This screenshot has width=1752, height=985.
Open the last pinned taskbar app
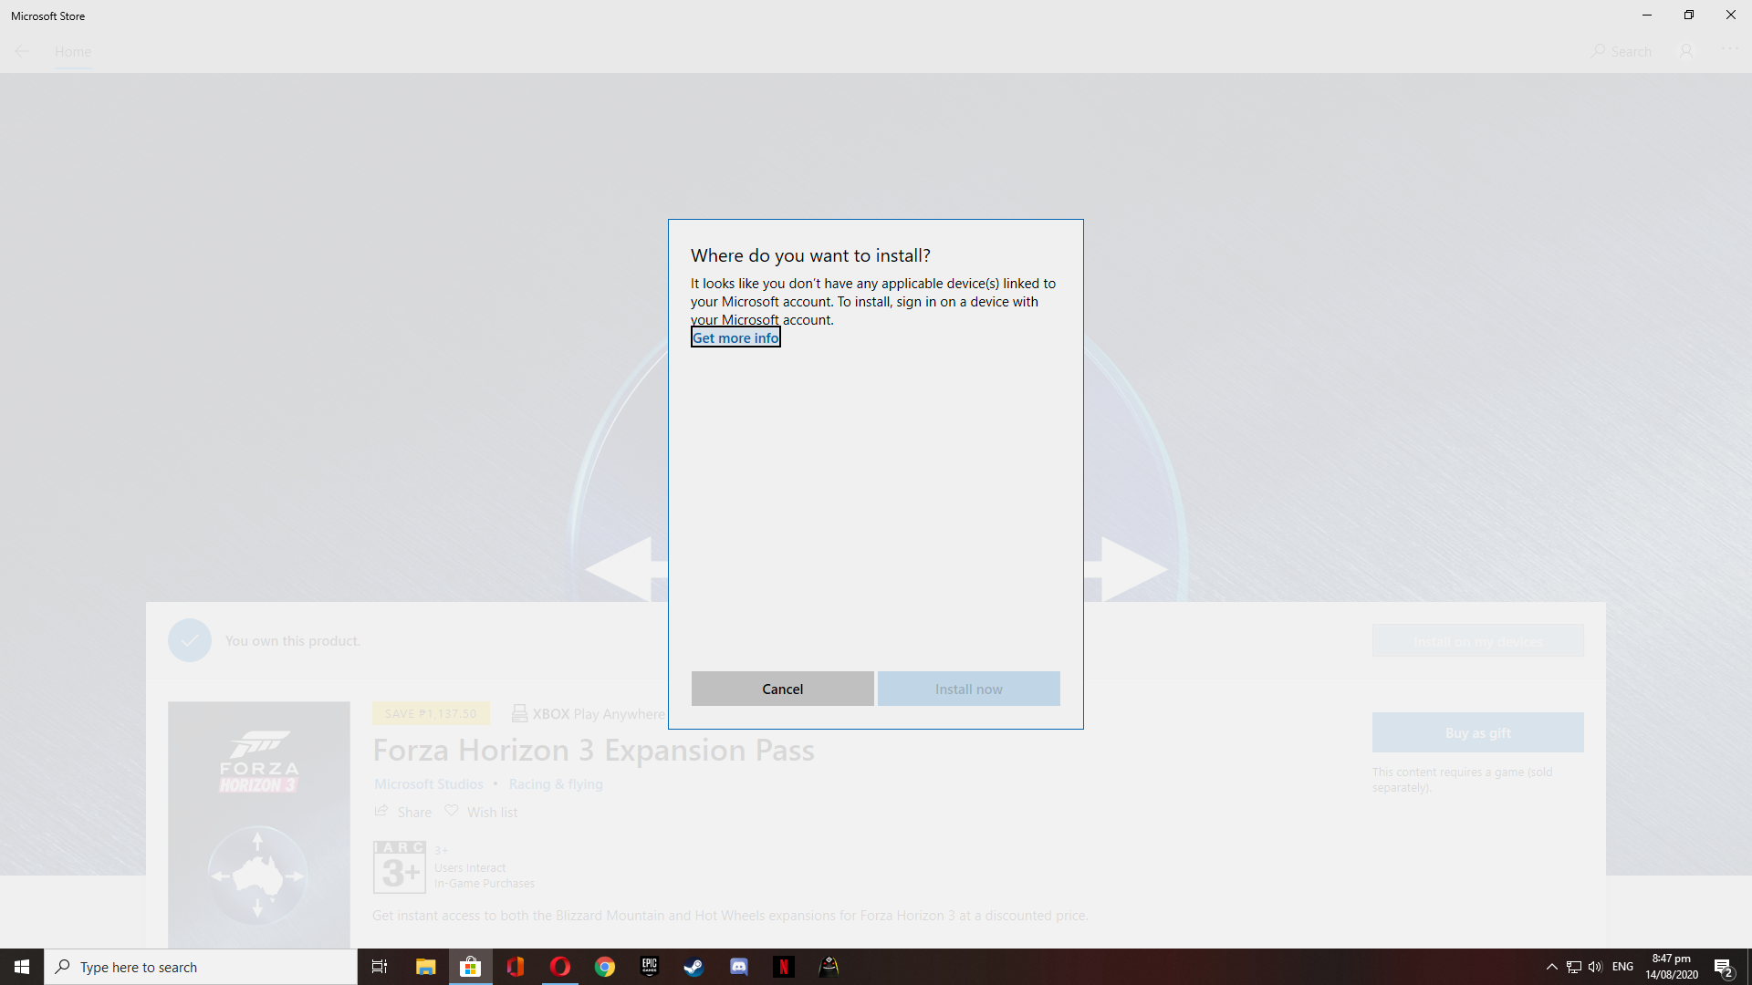coord(828,967)
